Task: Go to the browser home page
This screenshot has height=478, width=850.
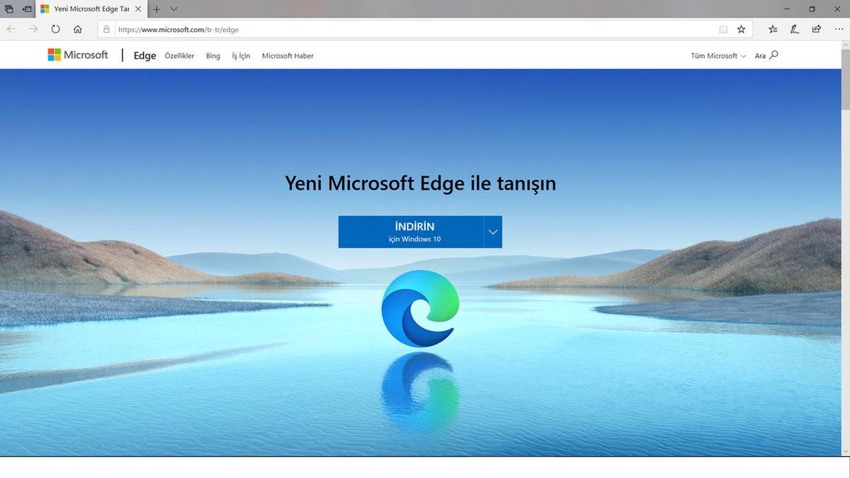Action: coord(78,29)
